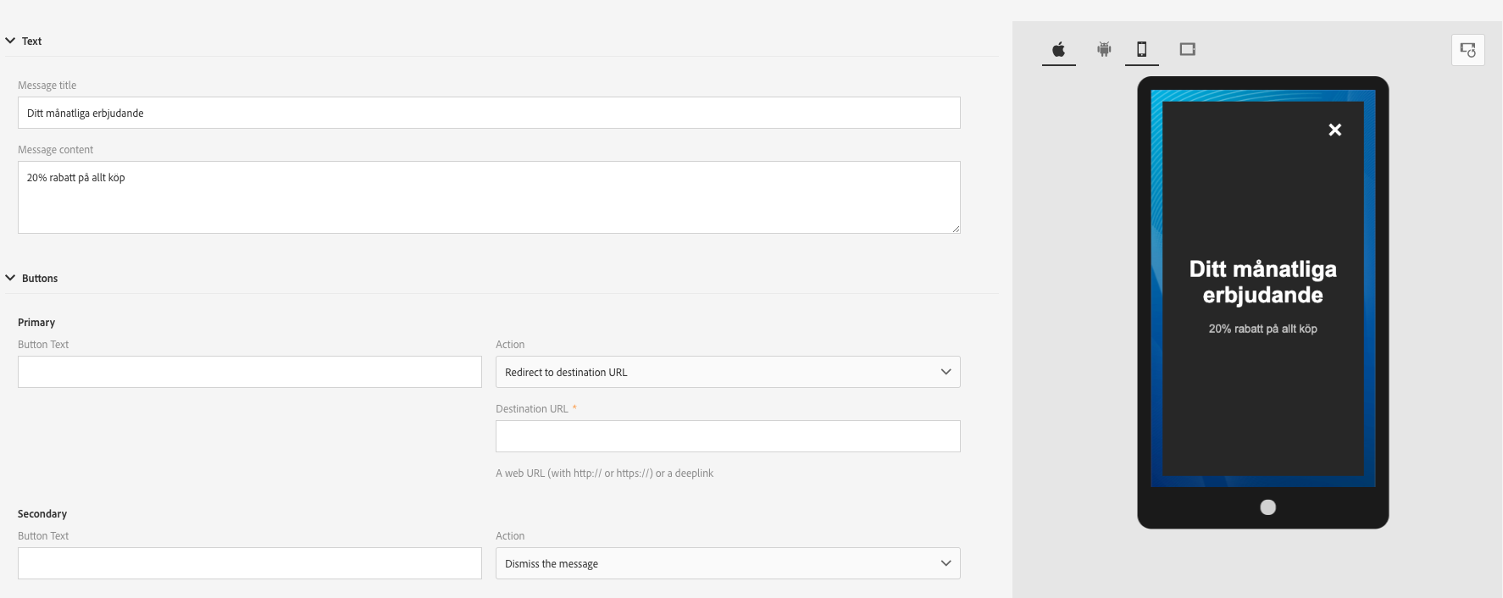Focus the Primary Button Text field
The image size is (1503, 598).
249,372
